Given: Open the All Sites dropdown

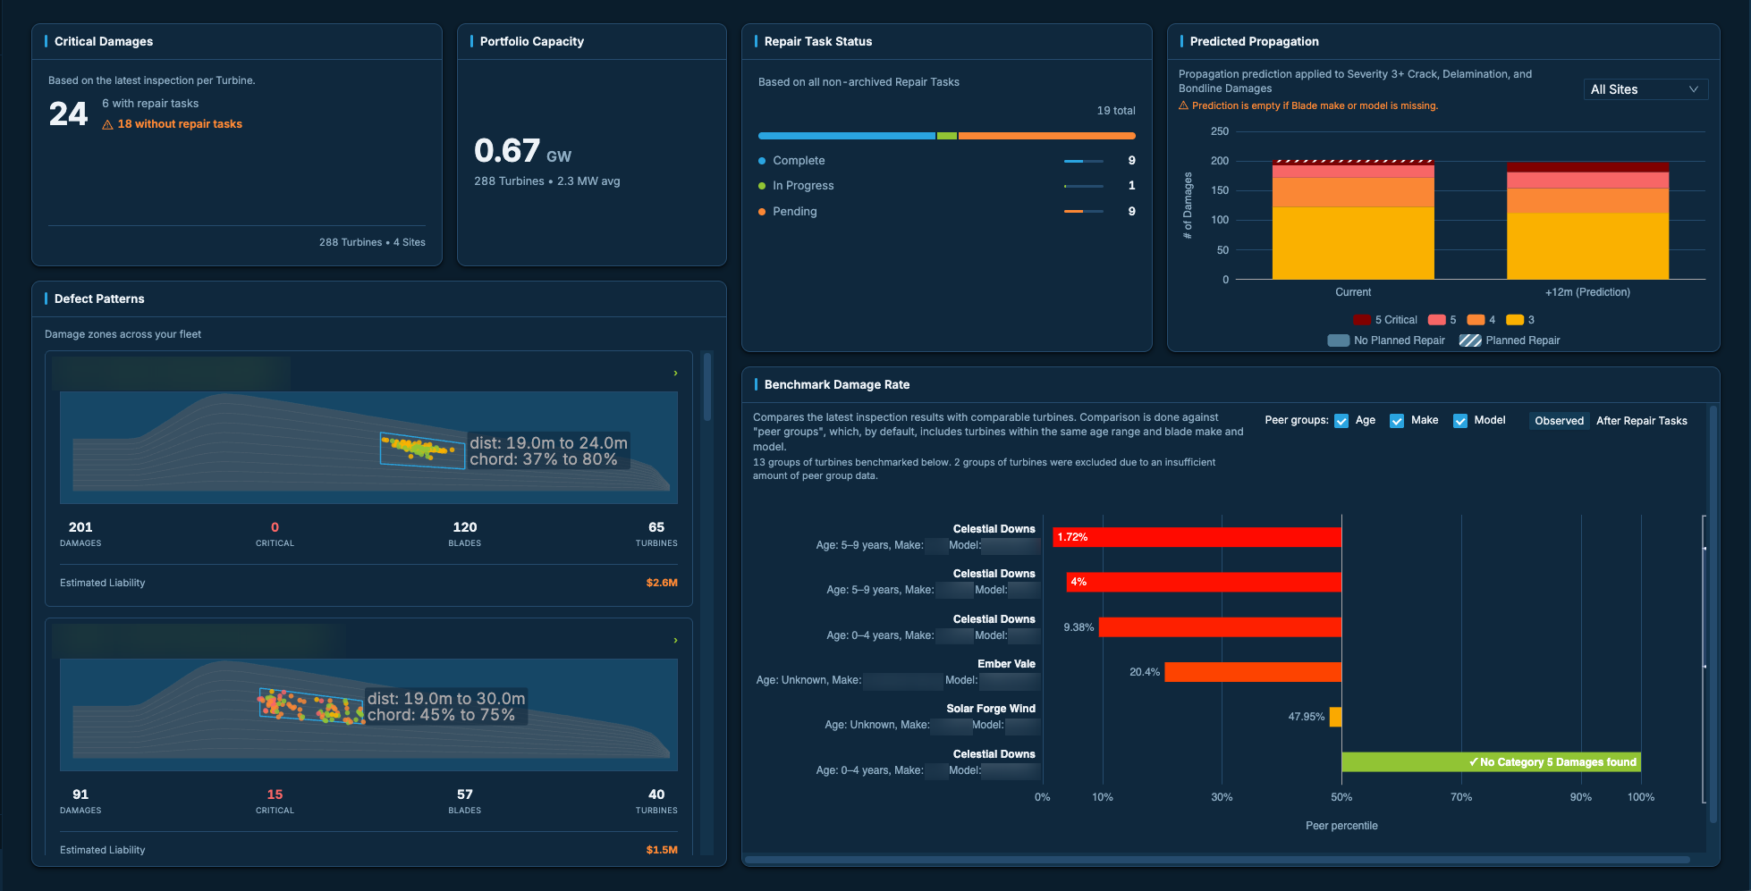Looking at the screenshot, I should (x=1645, y=89).
